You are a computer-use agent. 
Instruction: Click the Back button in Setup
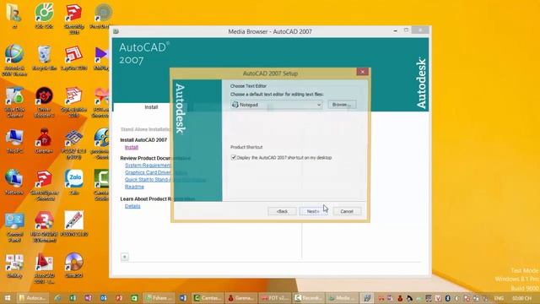[282, 211]
